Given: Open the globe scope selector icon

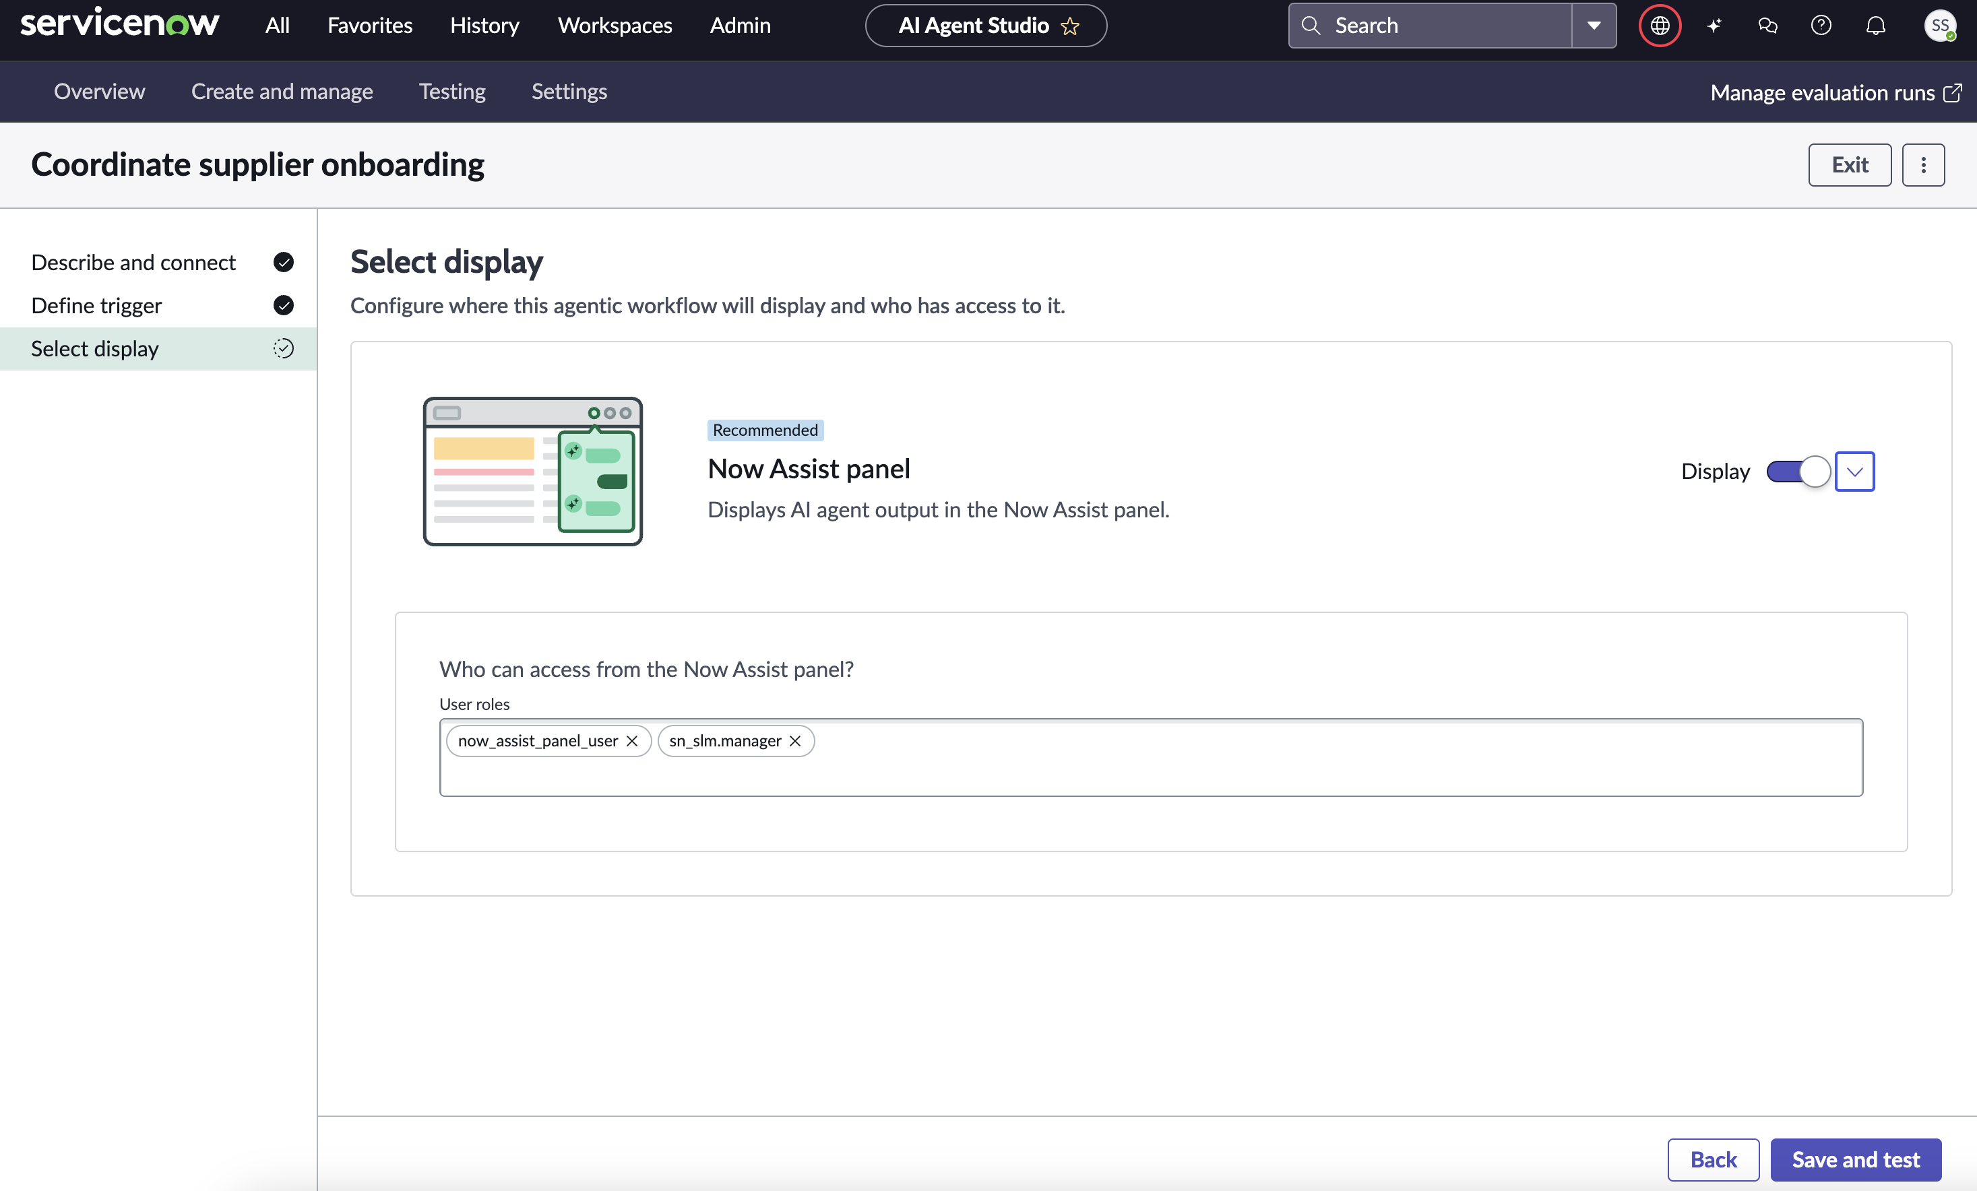Looking at the screenshot, I should 1659,26.
